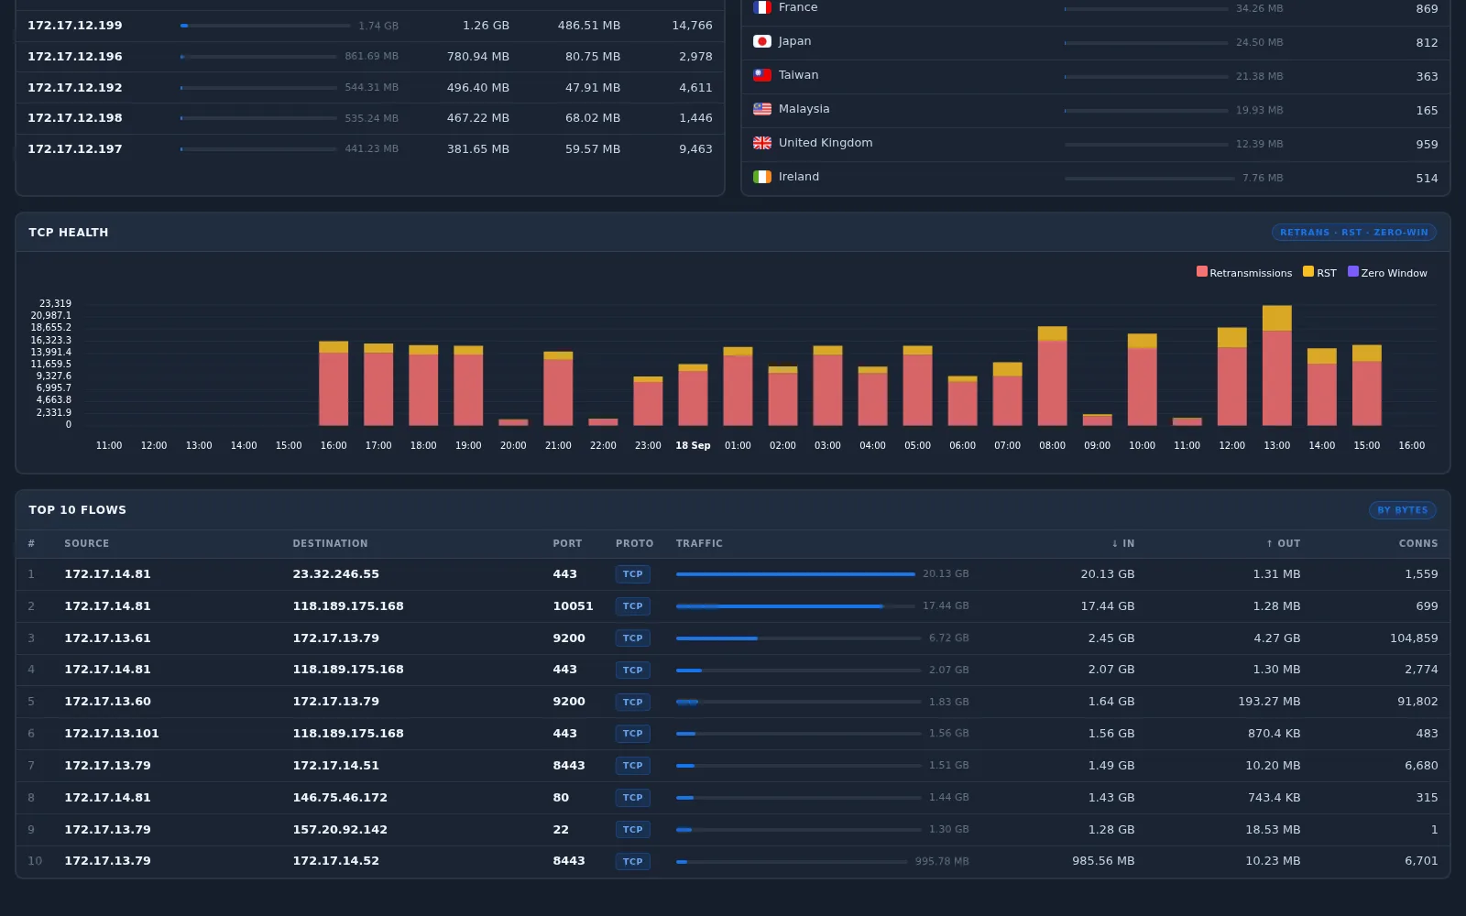Image resolution: width=1466 pixels, height=916 pixels.
Task: Select the 18 Sep axis label
Action: coord(693,445)
